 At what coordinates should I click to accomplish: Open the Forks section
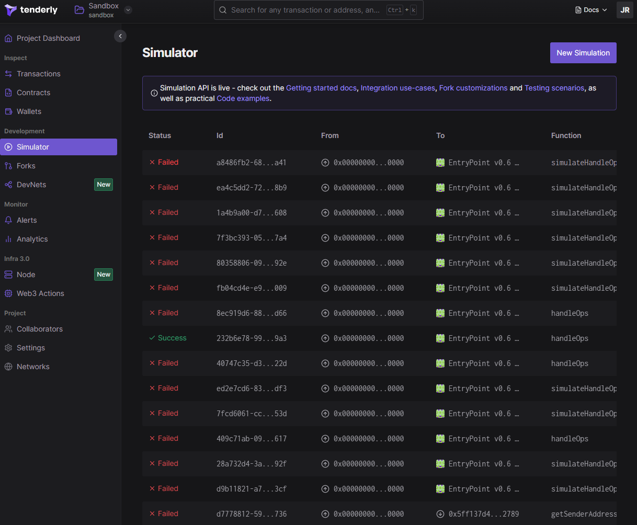26,166
